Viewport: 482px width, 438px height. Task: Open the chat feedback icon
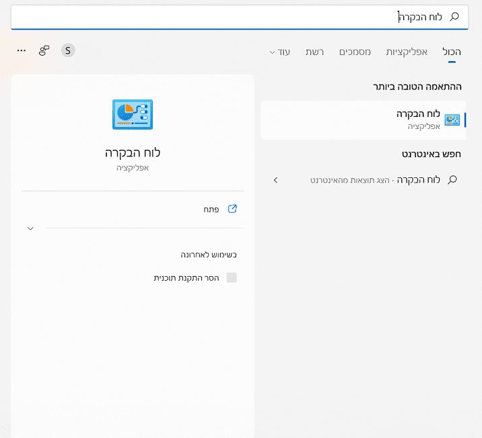pyautogui.click(x=44, y=50)
